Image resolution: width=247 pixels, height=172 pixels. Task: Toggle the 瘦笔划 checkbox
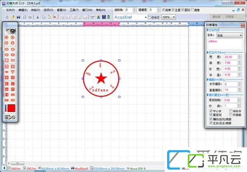tap(211, 115)
